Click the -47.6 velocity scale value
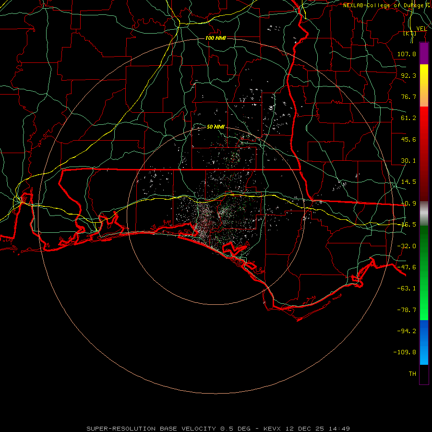This screenshot has height=432, width=432. pyautogui.click(x=407, y=267)
